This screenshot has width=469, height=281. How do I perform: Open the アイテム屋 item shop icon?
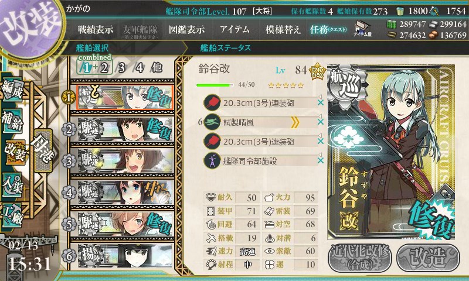(x=362, y=29)
